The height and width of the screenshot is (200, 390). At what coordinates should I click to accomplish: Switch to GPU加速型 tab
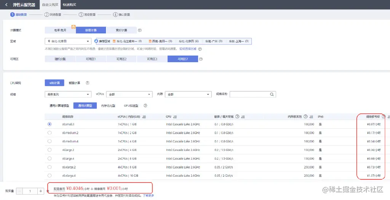tap(131, 106)
